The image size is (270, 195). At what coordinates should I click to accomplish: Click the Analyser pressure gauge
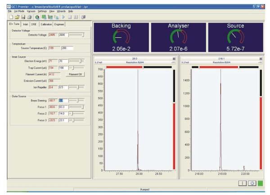tap(178, 37)
